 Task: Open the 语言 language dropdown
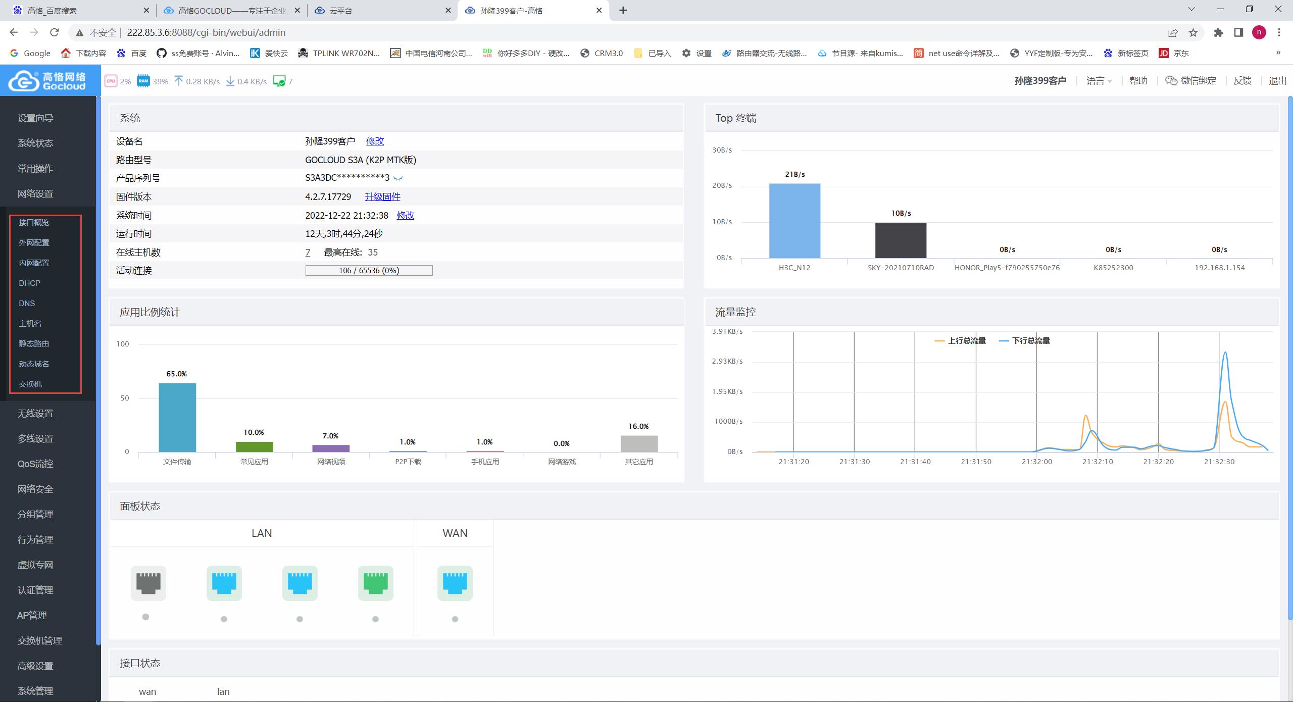pyautogui.click(x=1099, y=81)
